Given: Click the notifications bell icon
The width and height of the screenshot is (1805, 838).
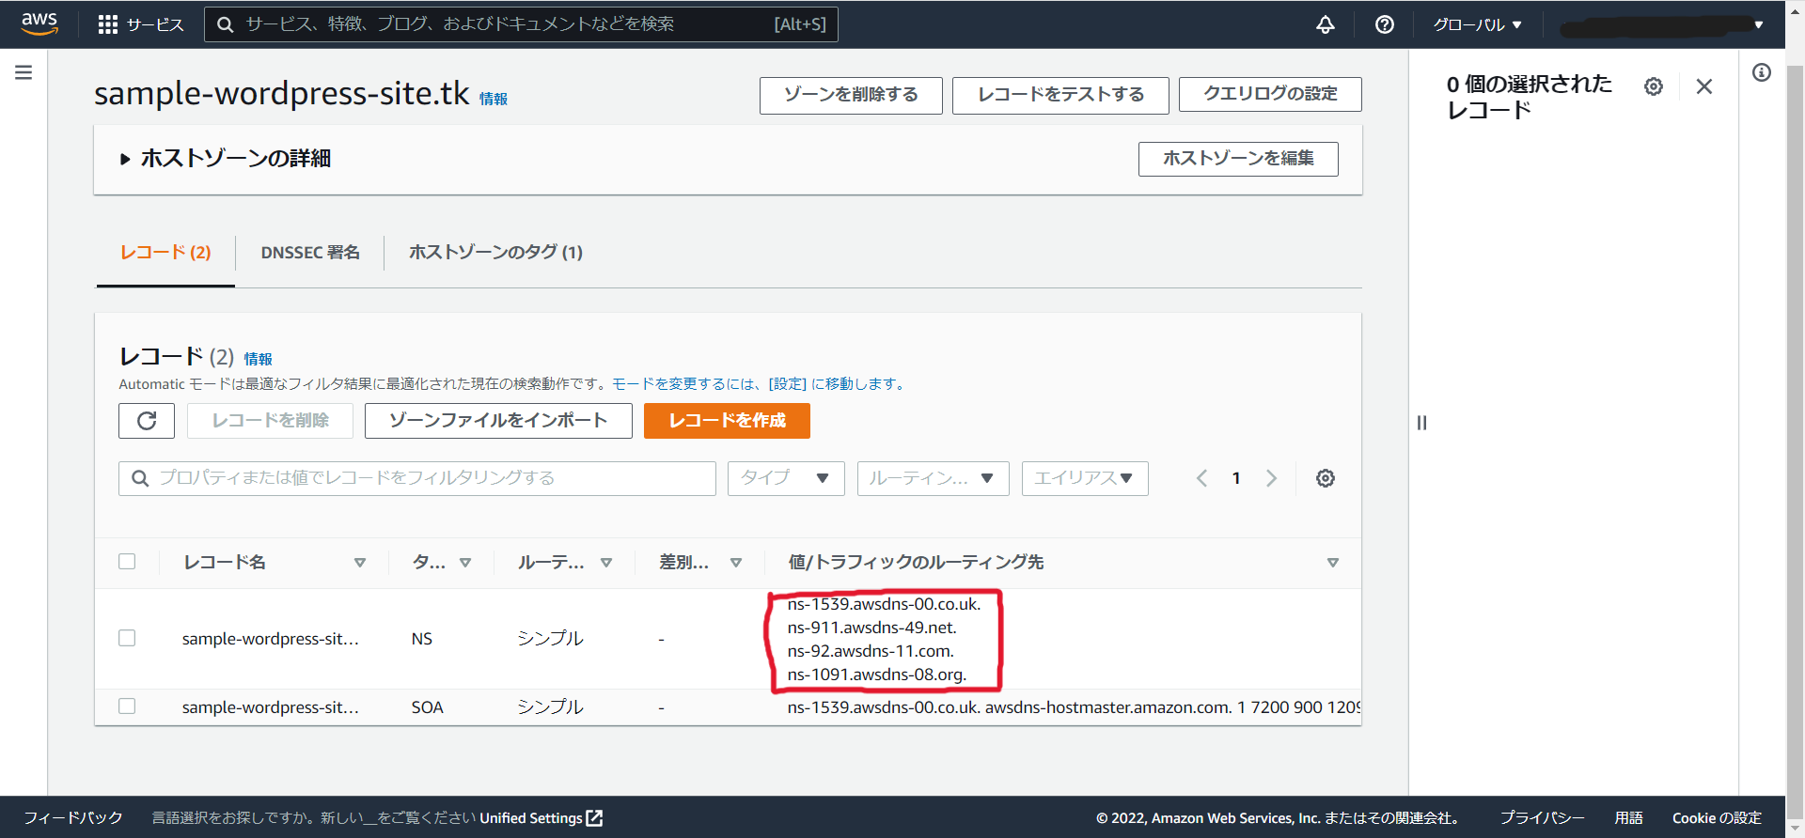Looking at the screenshot, I should coord(1326,24).
